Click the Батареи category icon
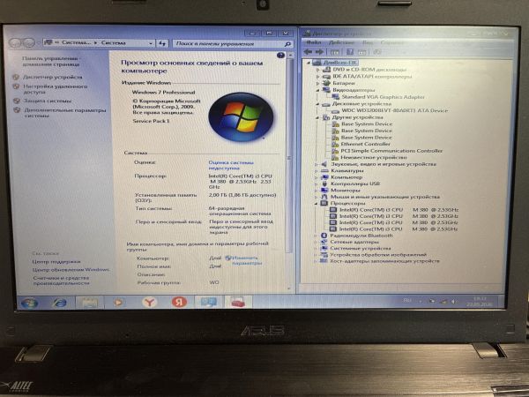The height and width of the screenshot is (397, 529). point(326,83)
